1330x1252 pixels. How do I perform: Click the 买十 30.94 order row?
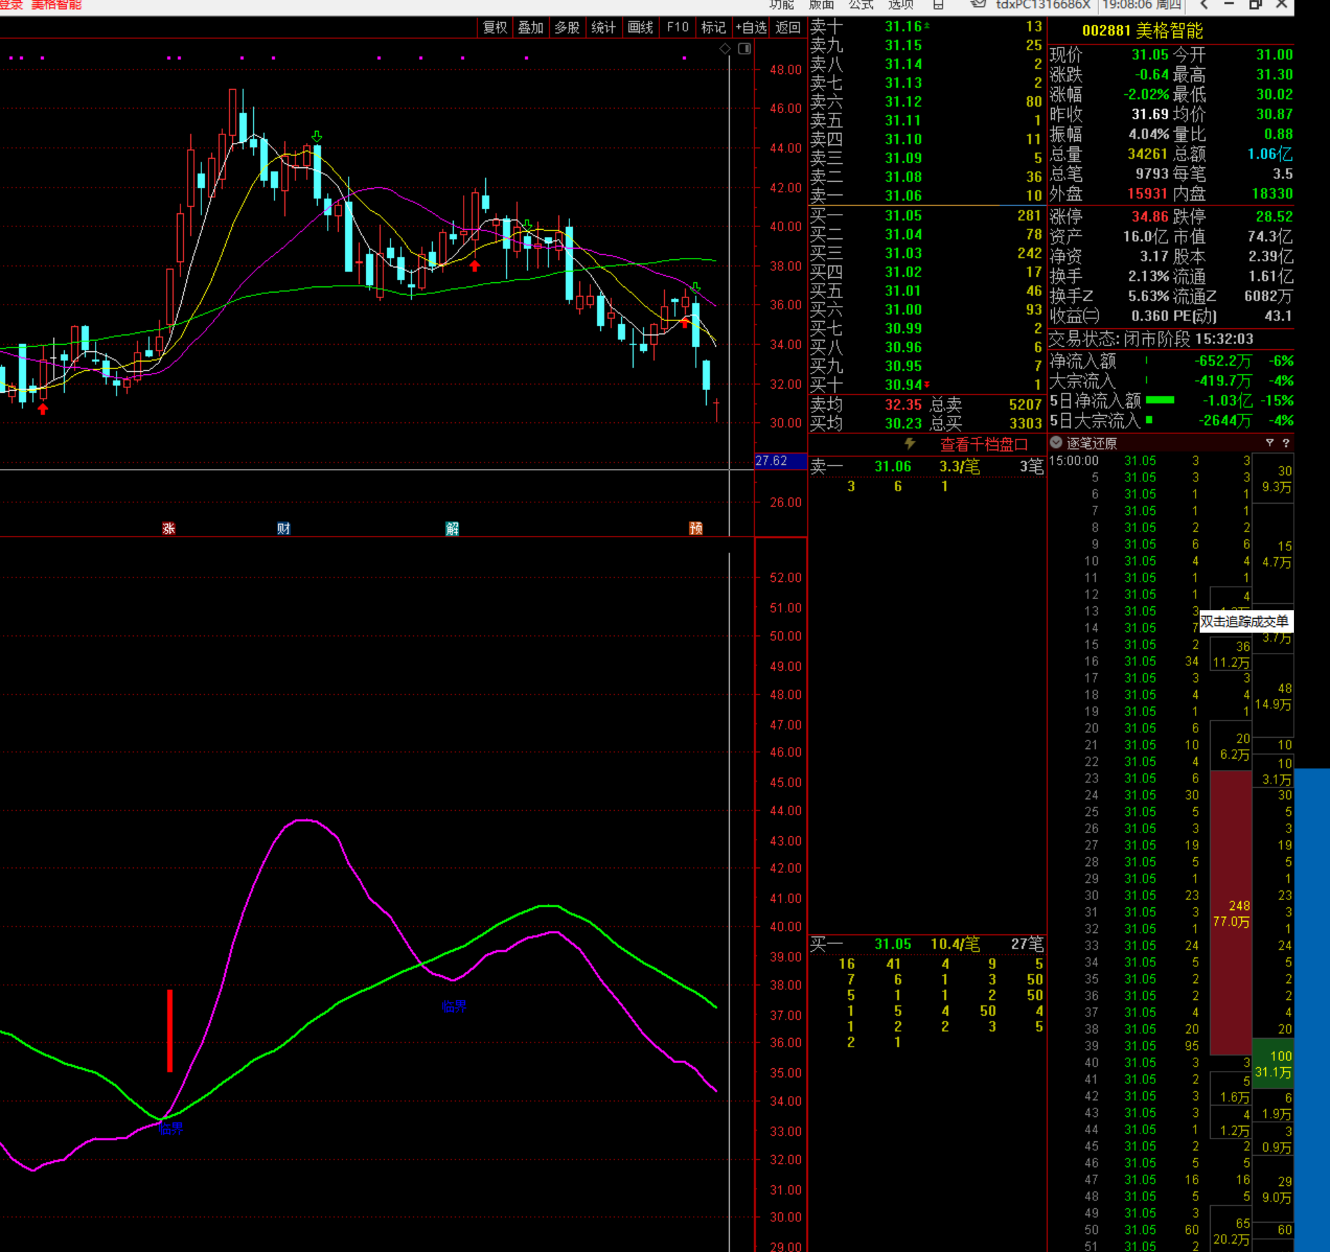pos(926,385)
